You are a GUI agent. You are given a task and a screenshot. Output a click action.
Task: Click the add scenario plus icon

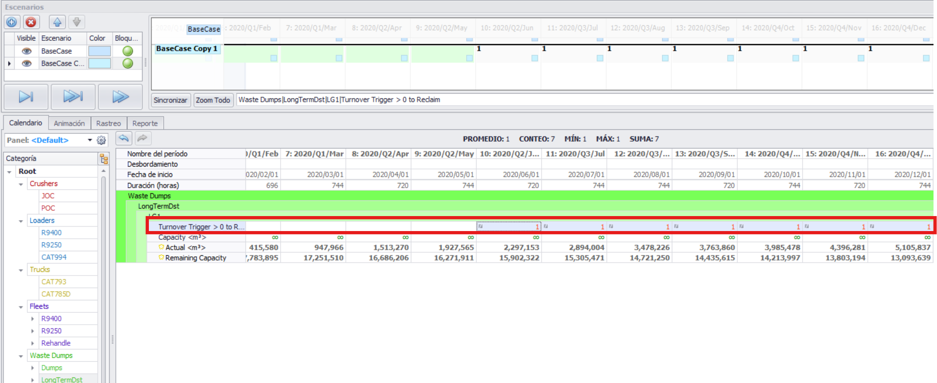[x=12, y=22]
